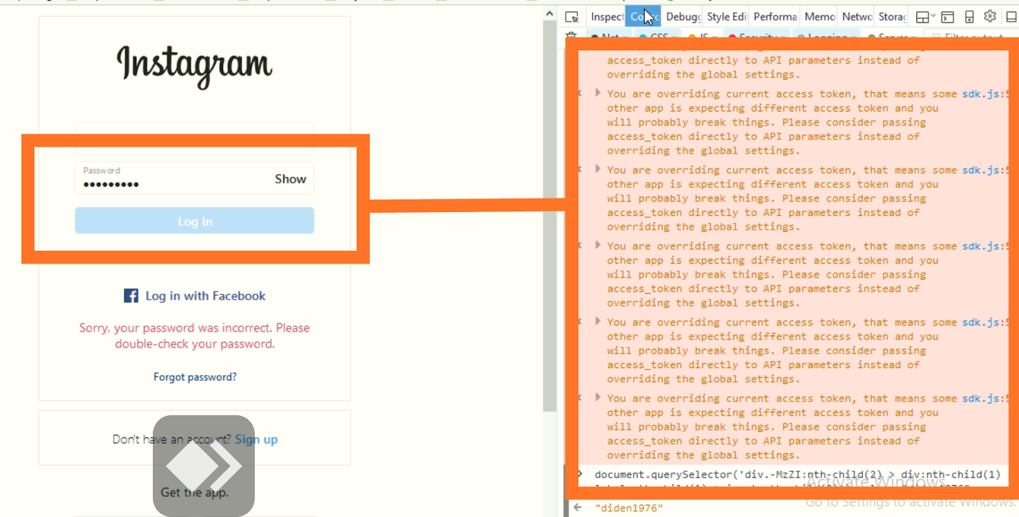The width and height of the screenshot is (1019, 517).
Task: Open the iframe target selector dropdown
Action: pos(925,17)
